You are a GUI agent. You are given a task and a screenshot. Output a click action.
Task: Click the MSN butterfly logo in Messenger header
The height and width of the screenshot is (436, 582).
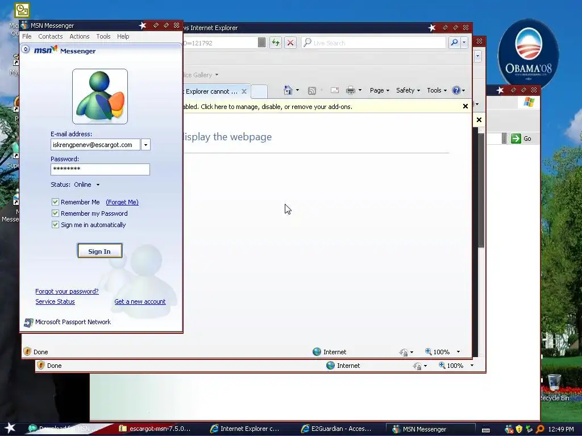45,50
